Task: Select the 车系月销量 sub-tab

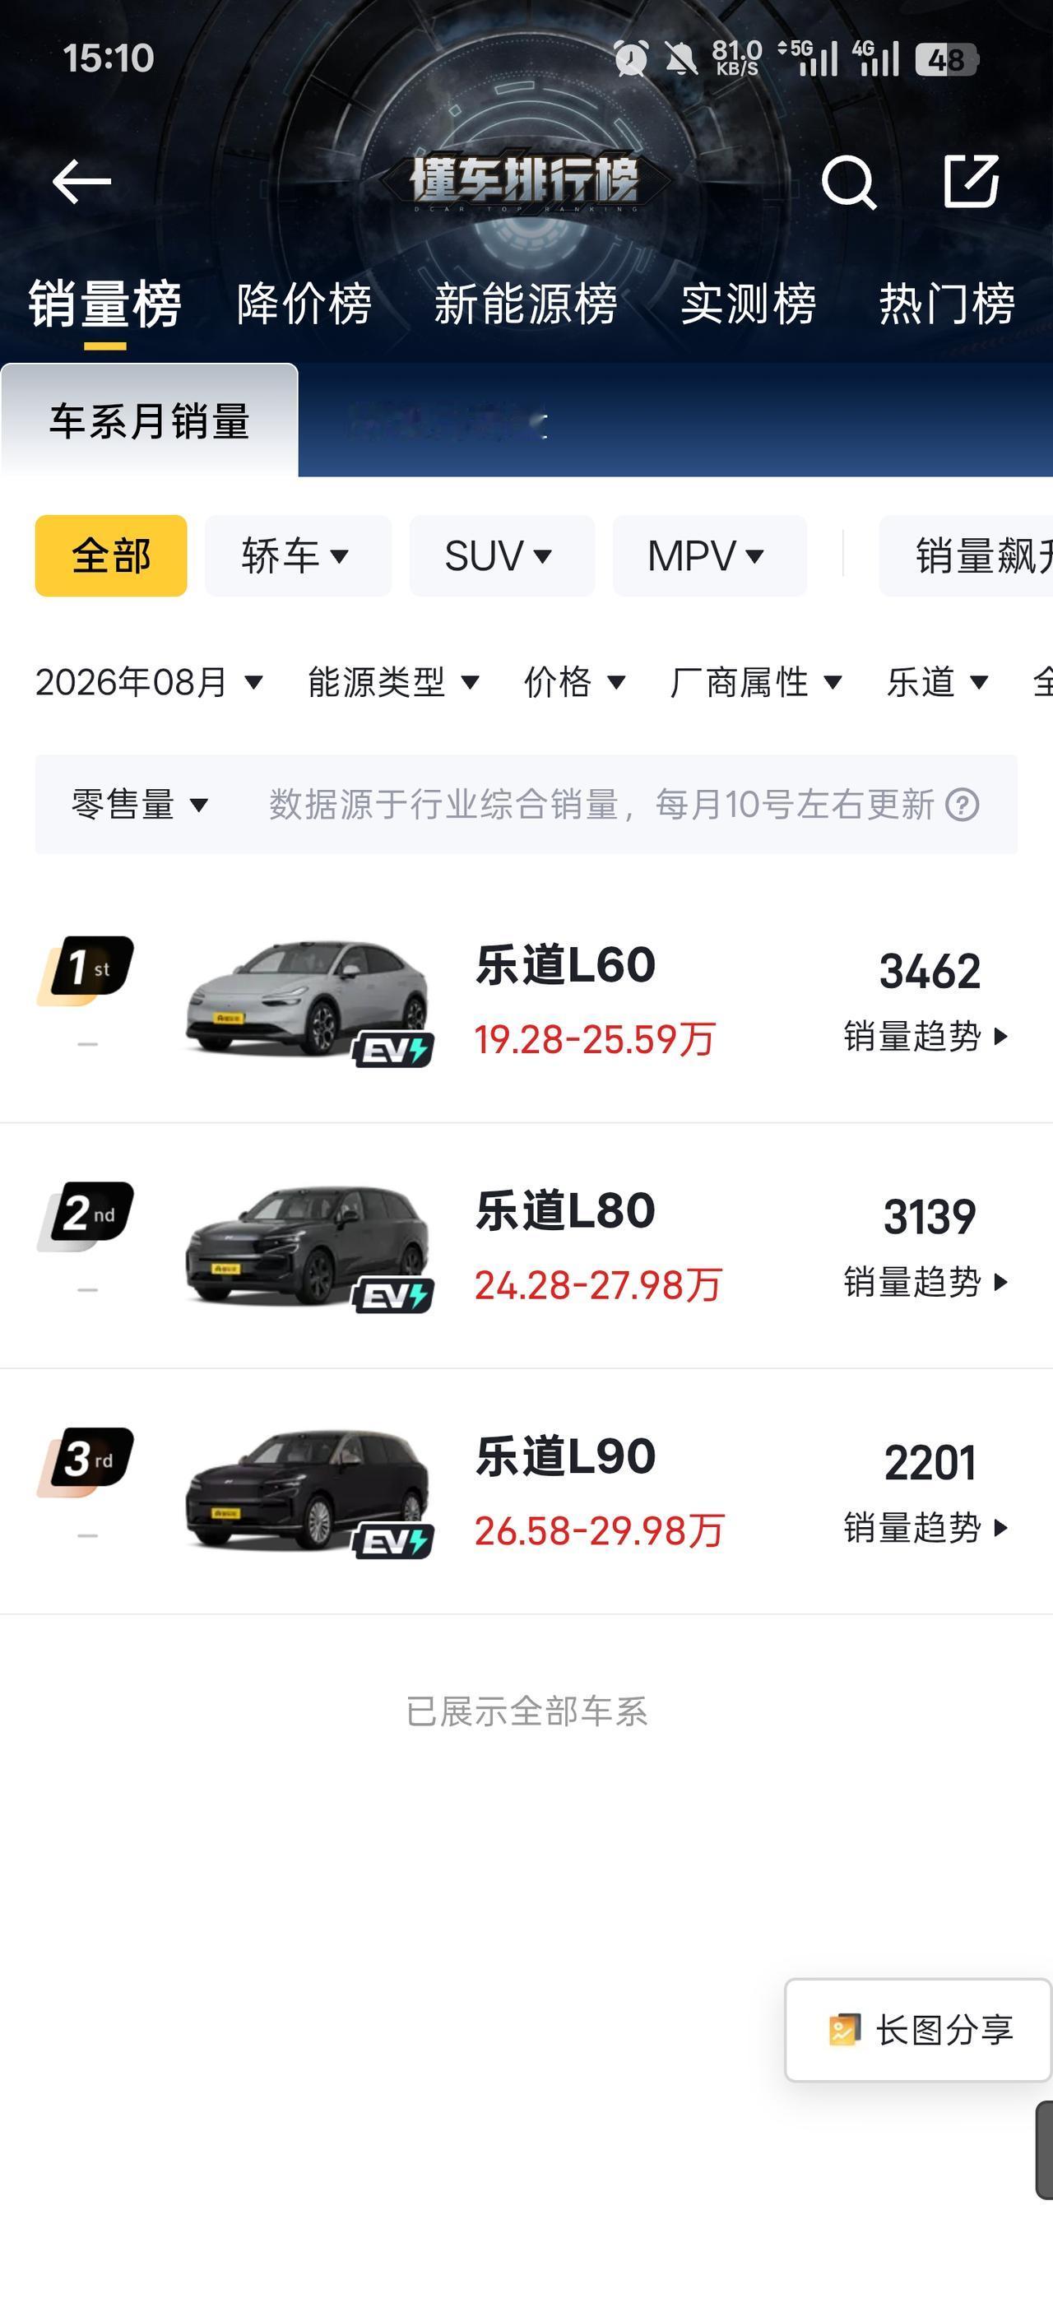Action: [149, 421]
